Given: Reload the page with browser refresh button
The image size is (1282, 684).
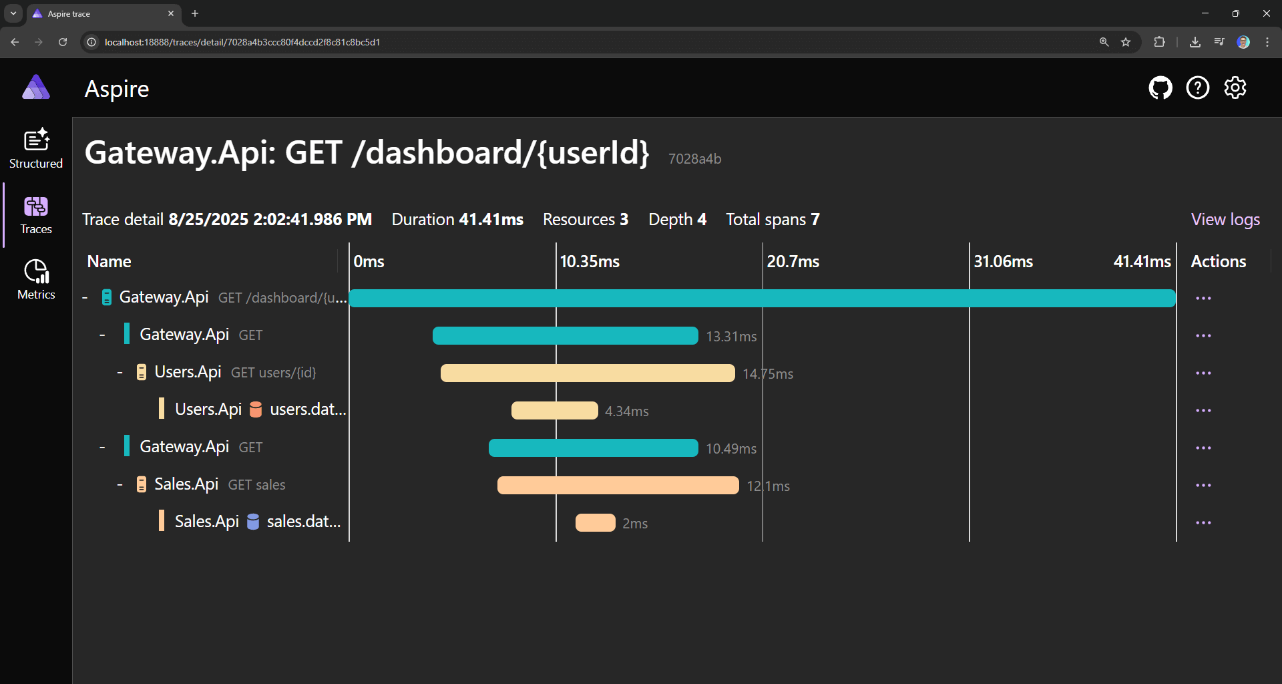Looking at the screenshot, I should tap(63, 42).
